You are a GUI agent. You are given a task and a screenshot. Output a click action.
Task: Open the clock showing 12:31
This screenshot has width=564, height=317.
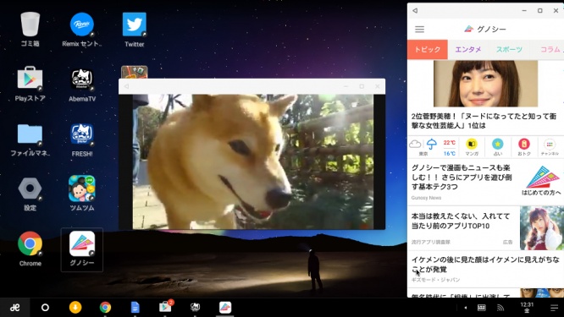pos(527,308)
